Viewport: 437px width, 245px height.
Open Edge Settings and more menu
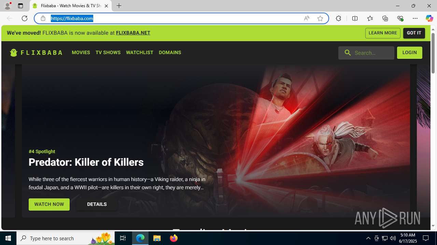tap(415, 18)
